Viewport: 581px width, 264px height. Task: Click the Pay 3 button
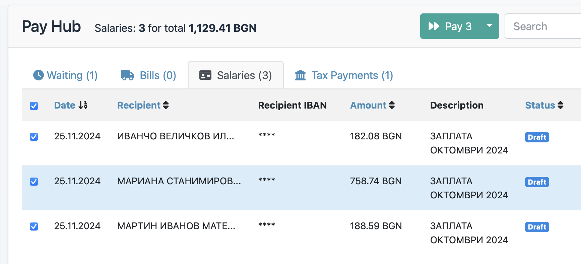[450, 26]
